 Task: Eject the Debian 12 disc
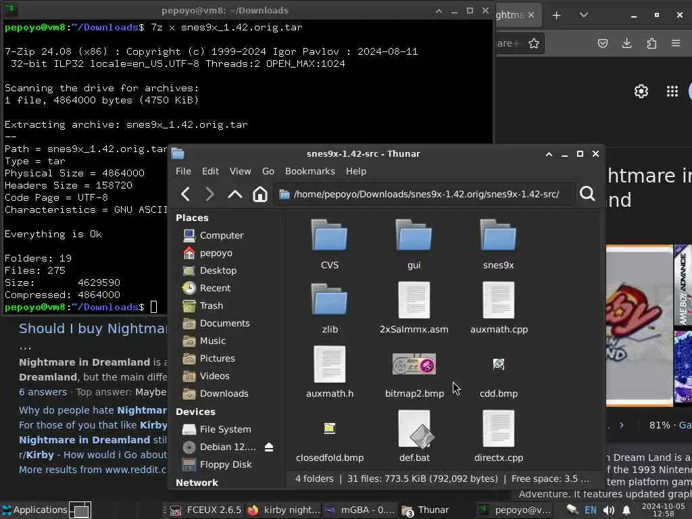(269, 447)
